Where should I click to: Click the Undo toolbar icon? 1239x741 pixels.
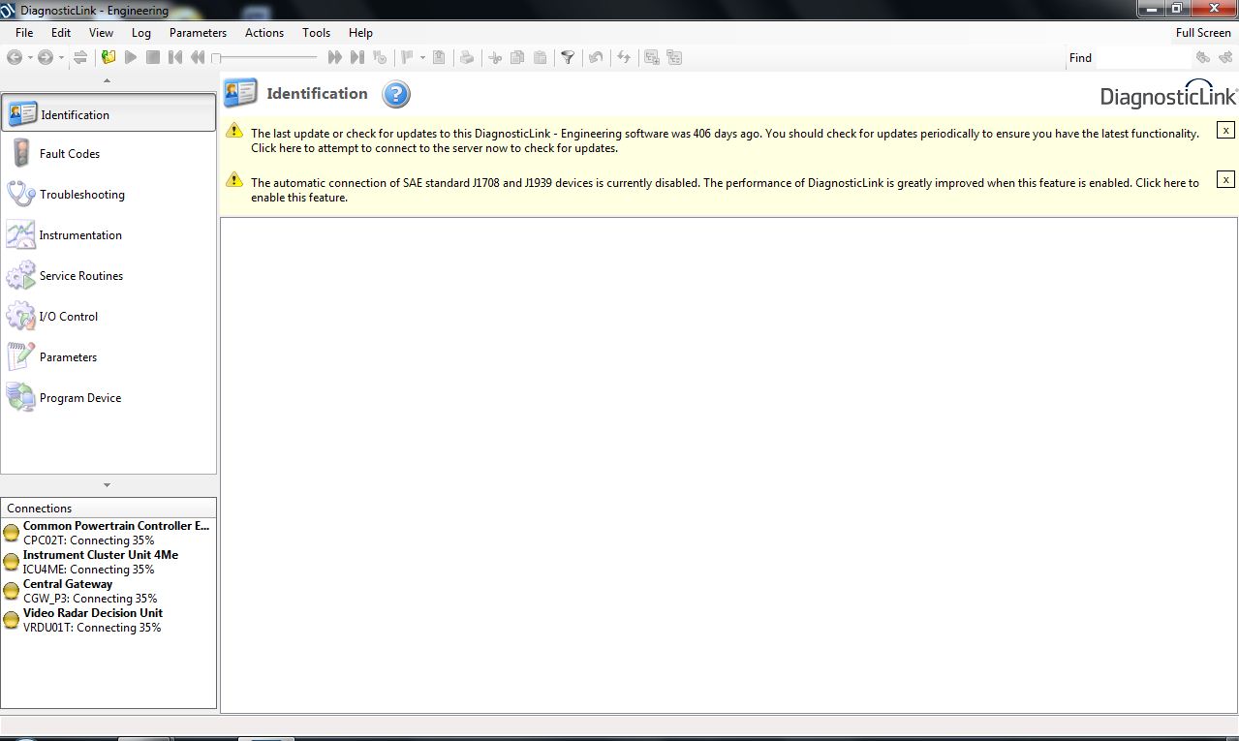pyautogui.click(x=596, y=57)
